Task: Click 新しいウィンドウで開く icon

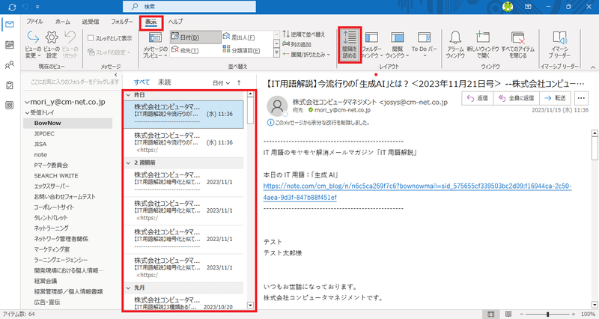Action: [482, 44]
